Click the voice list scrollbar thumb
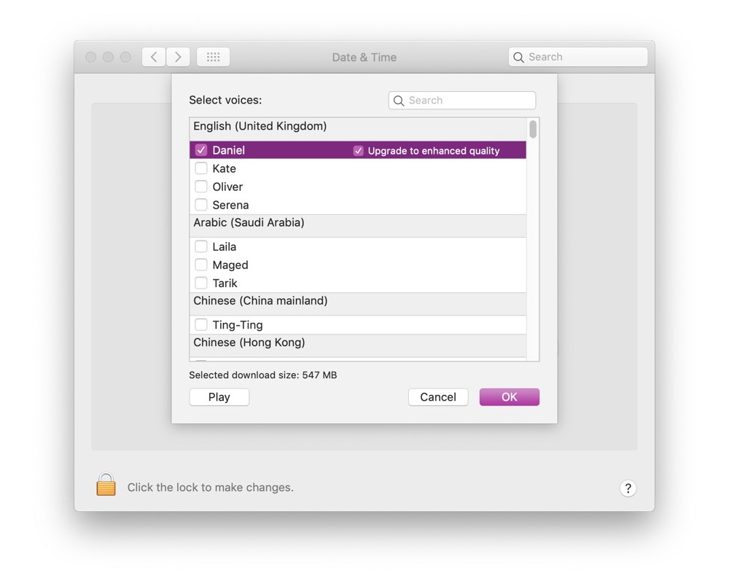Screen dimensions: 729x583 pos(533,130)
